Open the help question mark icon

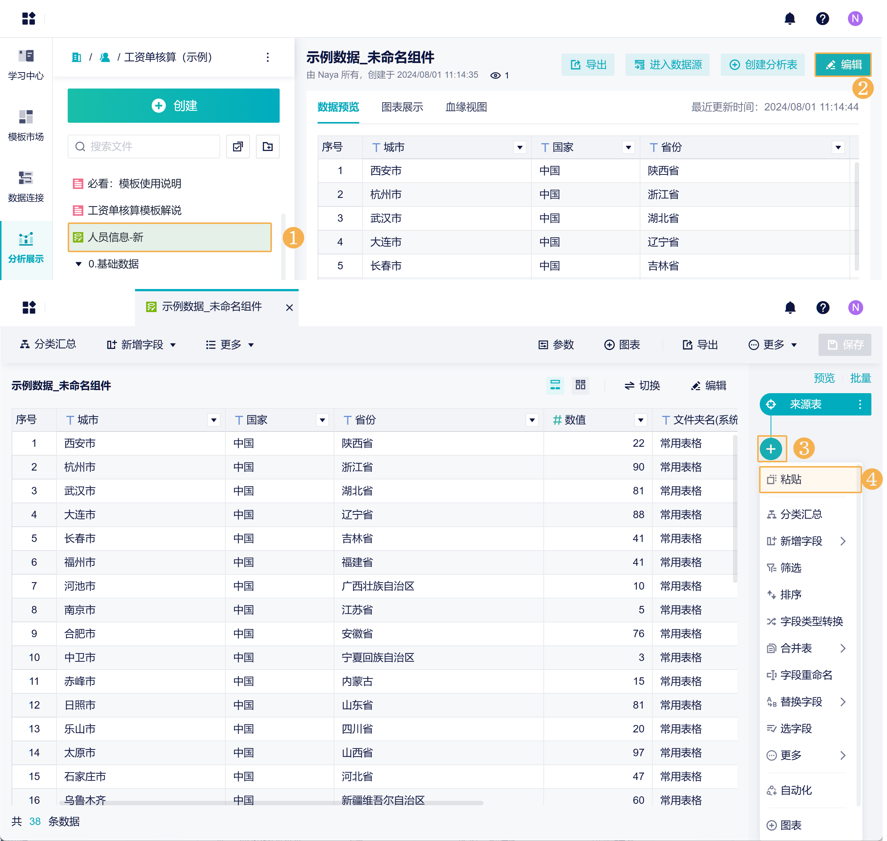[x=822, y=18]
